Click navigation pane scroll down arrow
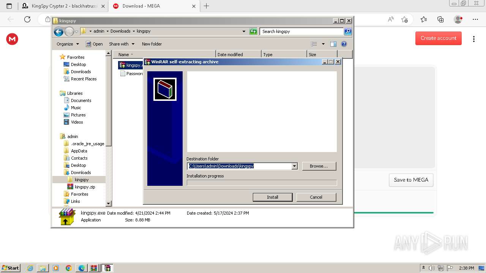Screen dimensions: 486x273 [x=109, y=204]
